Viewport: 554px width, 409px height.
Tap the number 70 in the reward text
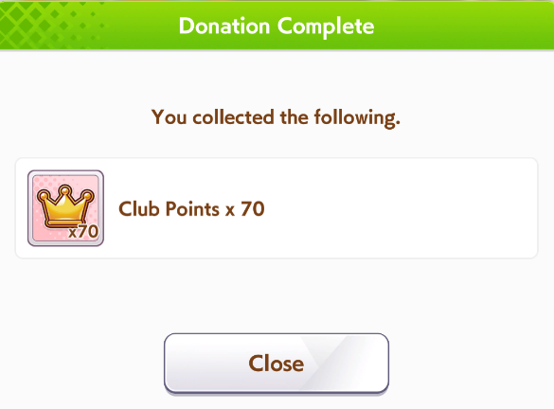[x=253, y=208]
